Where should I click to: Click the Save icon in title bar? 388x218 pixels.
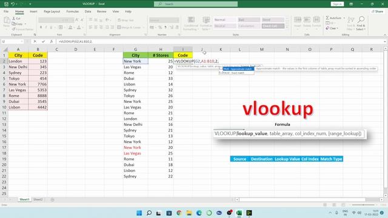[x=6, y=4]
